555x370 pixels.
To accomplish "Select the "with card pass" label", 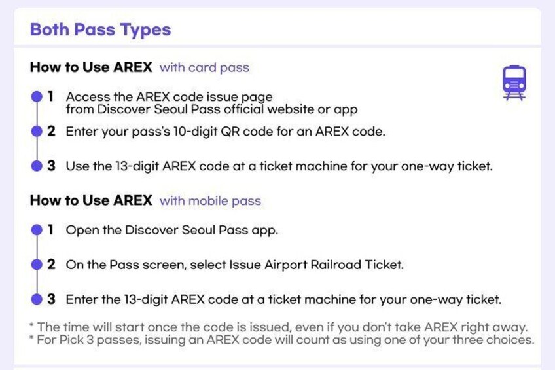I will coord(204,67).
